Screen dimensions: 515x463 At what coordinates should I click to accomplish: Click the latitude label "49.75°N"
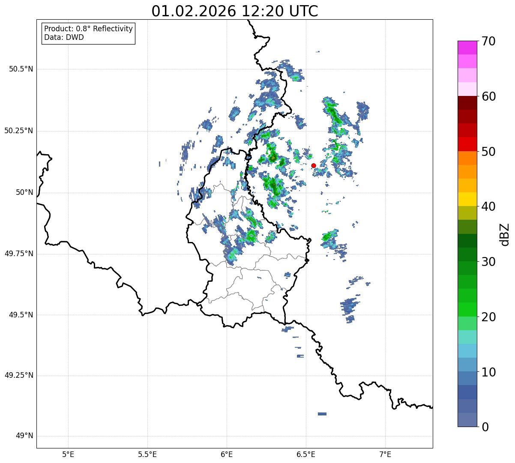pyautogui.click(x=18, y=254)
